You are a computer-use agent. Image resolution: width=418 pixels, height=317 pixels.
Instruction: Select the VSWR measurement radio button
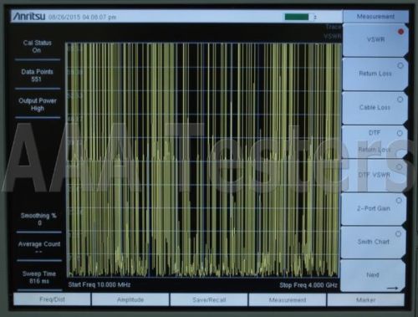click(x=375, y=40)
